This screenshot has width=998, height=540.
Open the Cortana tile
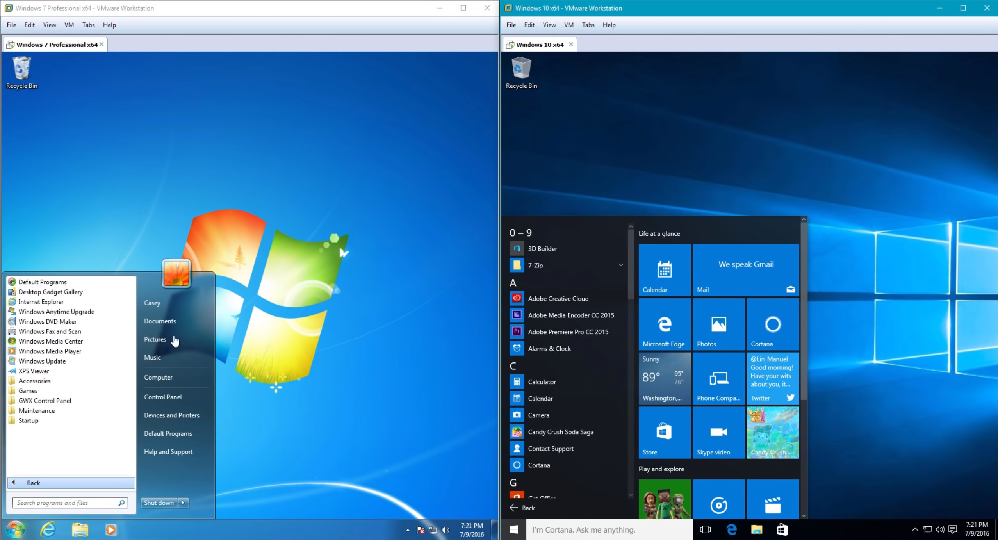click(772, 324)
